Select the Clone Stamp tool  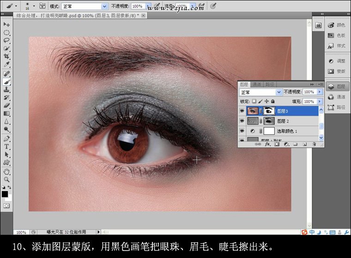click(x=6, y=90)
